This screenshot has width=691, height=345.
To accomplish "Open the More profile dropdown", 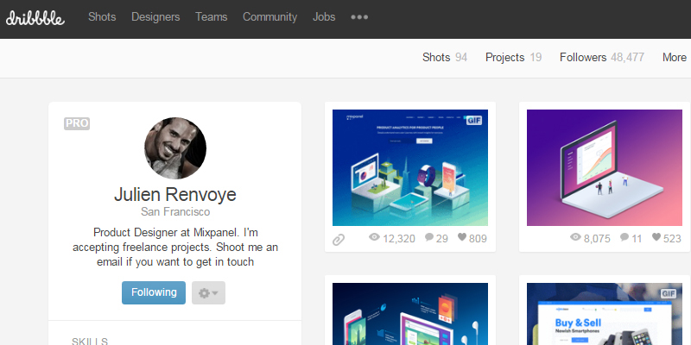I will [x=675, y=58].
